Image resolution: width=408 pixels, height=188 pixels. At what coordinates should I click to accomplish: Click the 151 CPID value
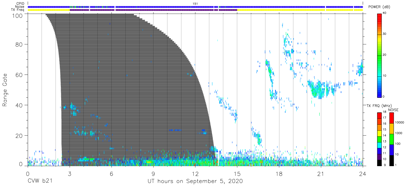coord(195,4)
